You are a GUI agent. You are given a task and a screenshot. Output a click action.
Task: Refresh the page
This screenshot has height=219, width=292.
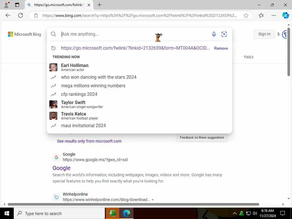pos(21,15)
